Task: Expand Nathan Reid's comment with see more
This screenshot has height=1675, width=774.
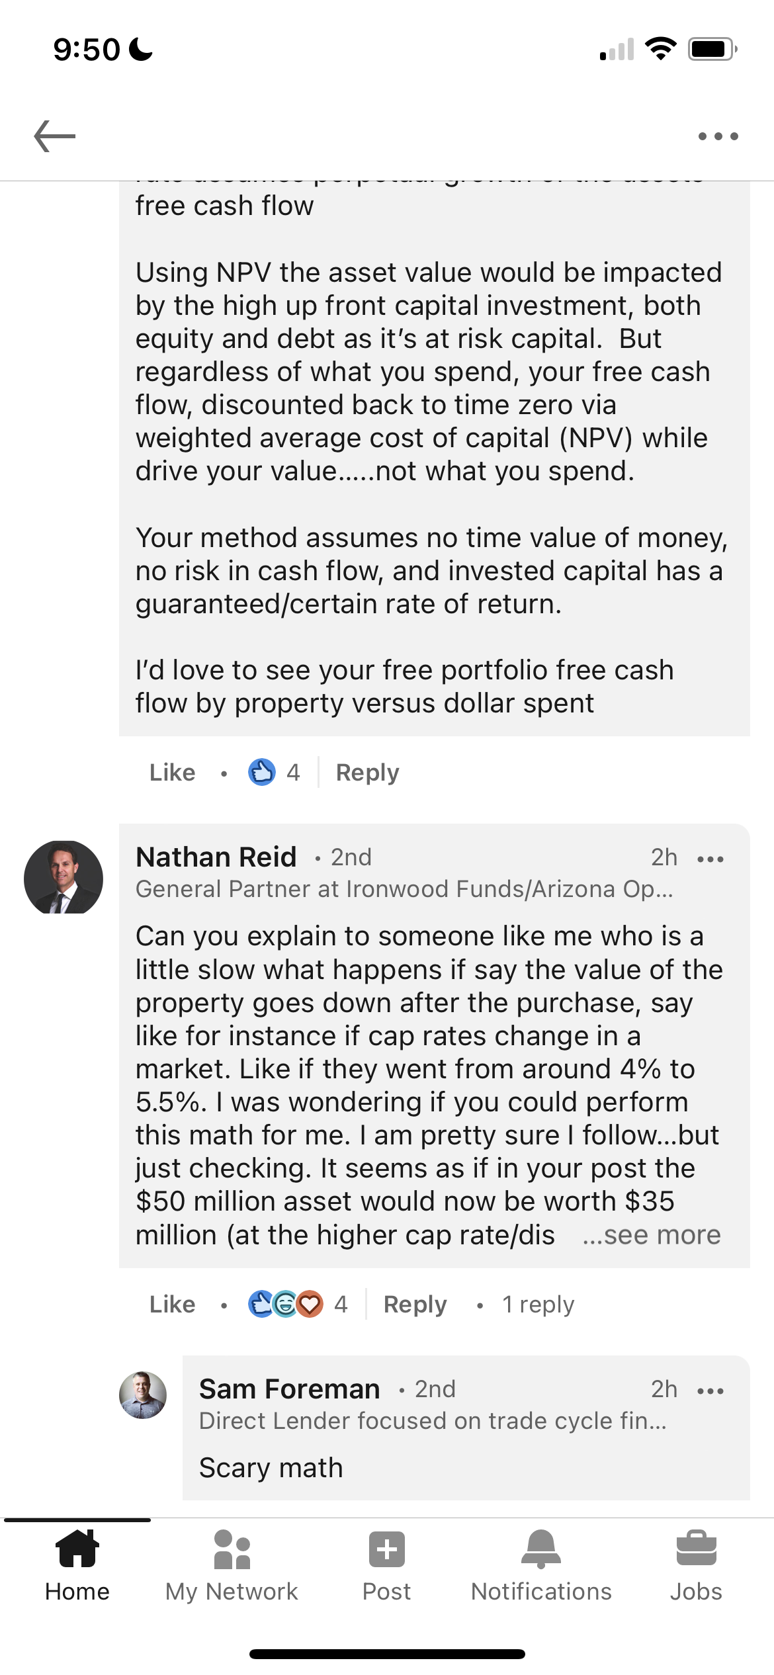Action: (x=652, y=1235)
